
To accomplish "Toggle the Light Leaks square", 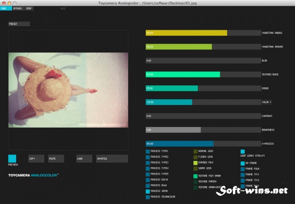I will 243,151.
